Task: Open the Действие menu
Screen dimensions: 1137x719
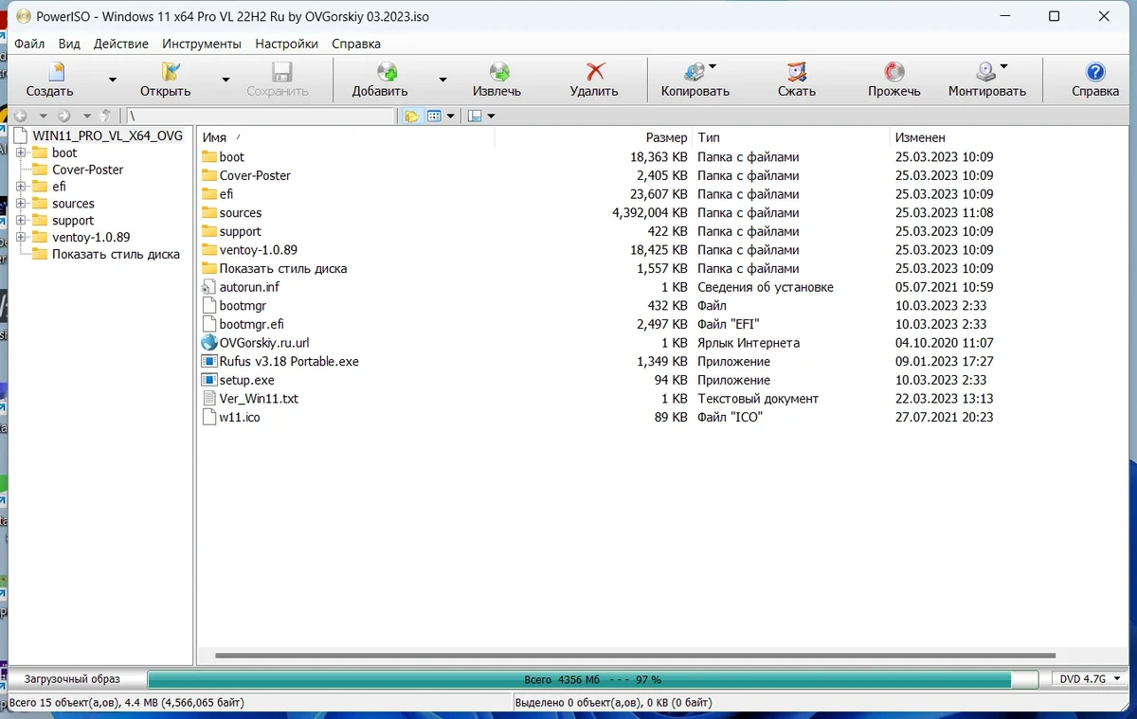Action: pyautogui.click(x=121, y=44)
